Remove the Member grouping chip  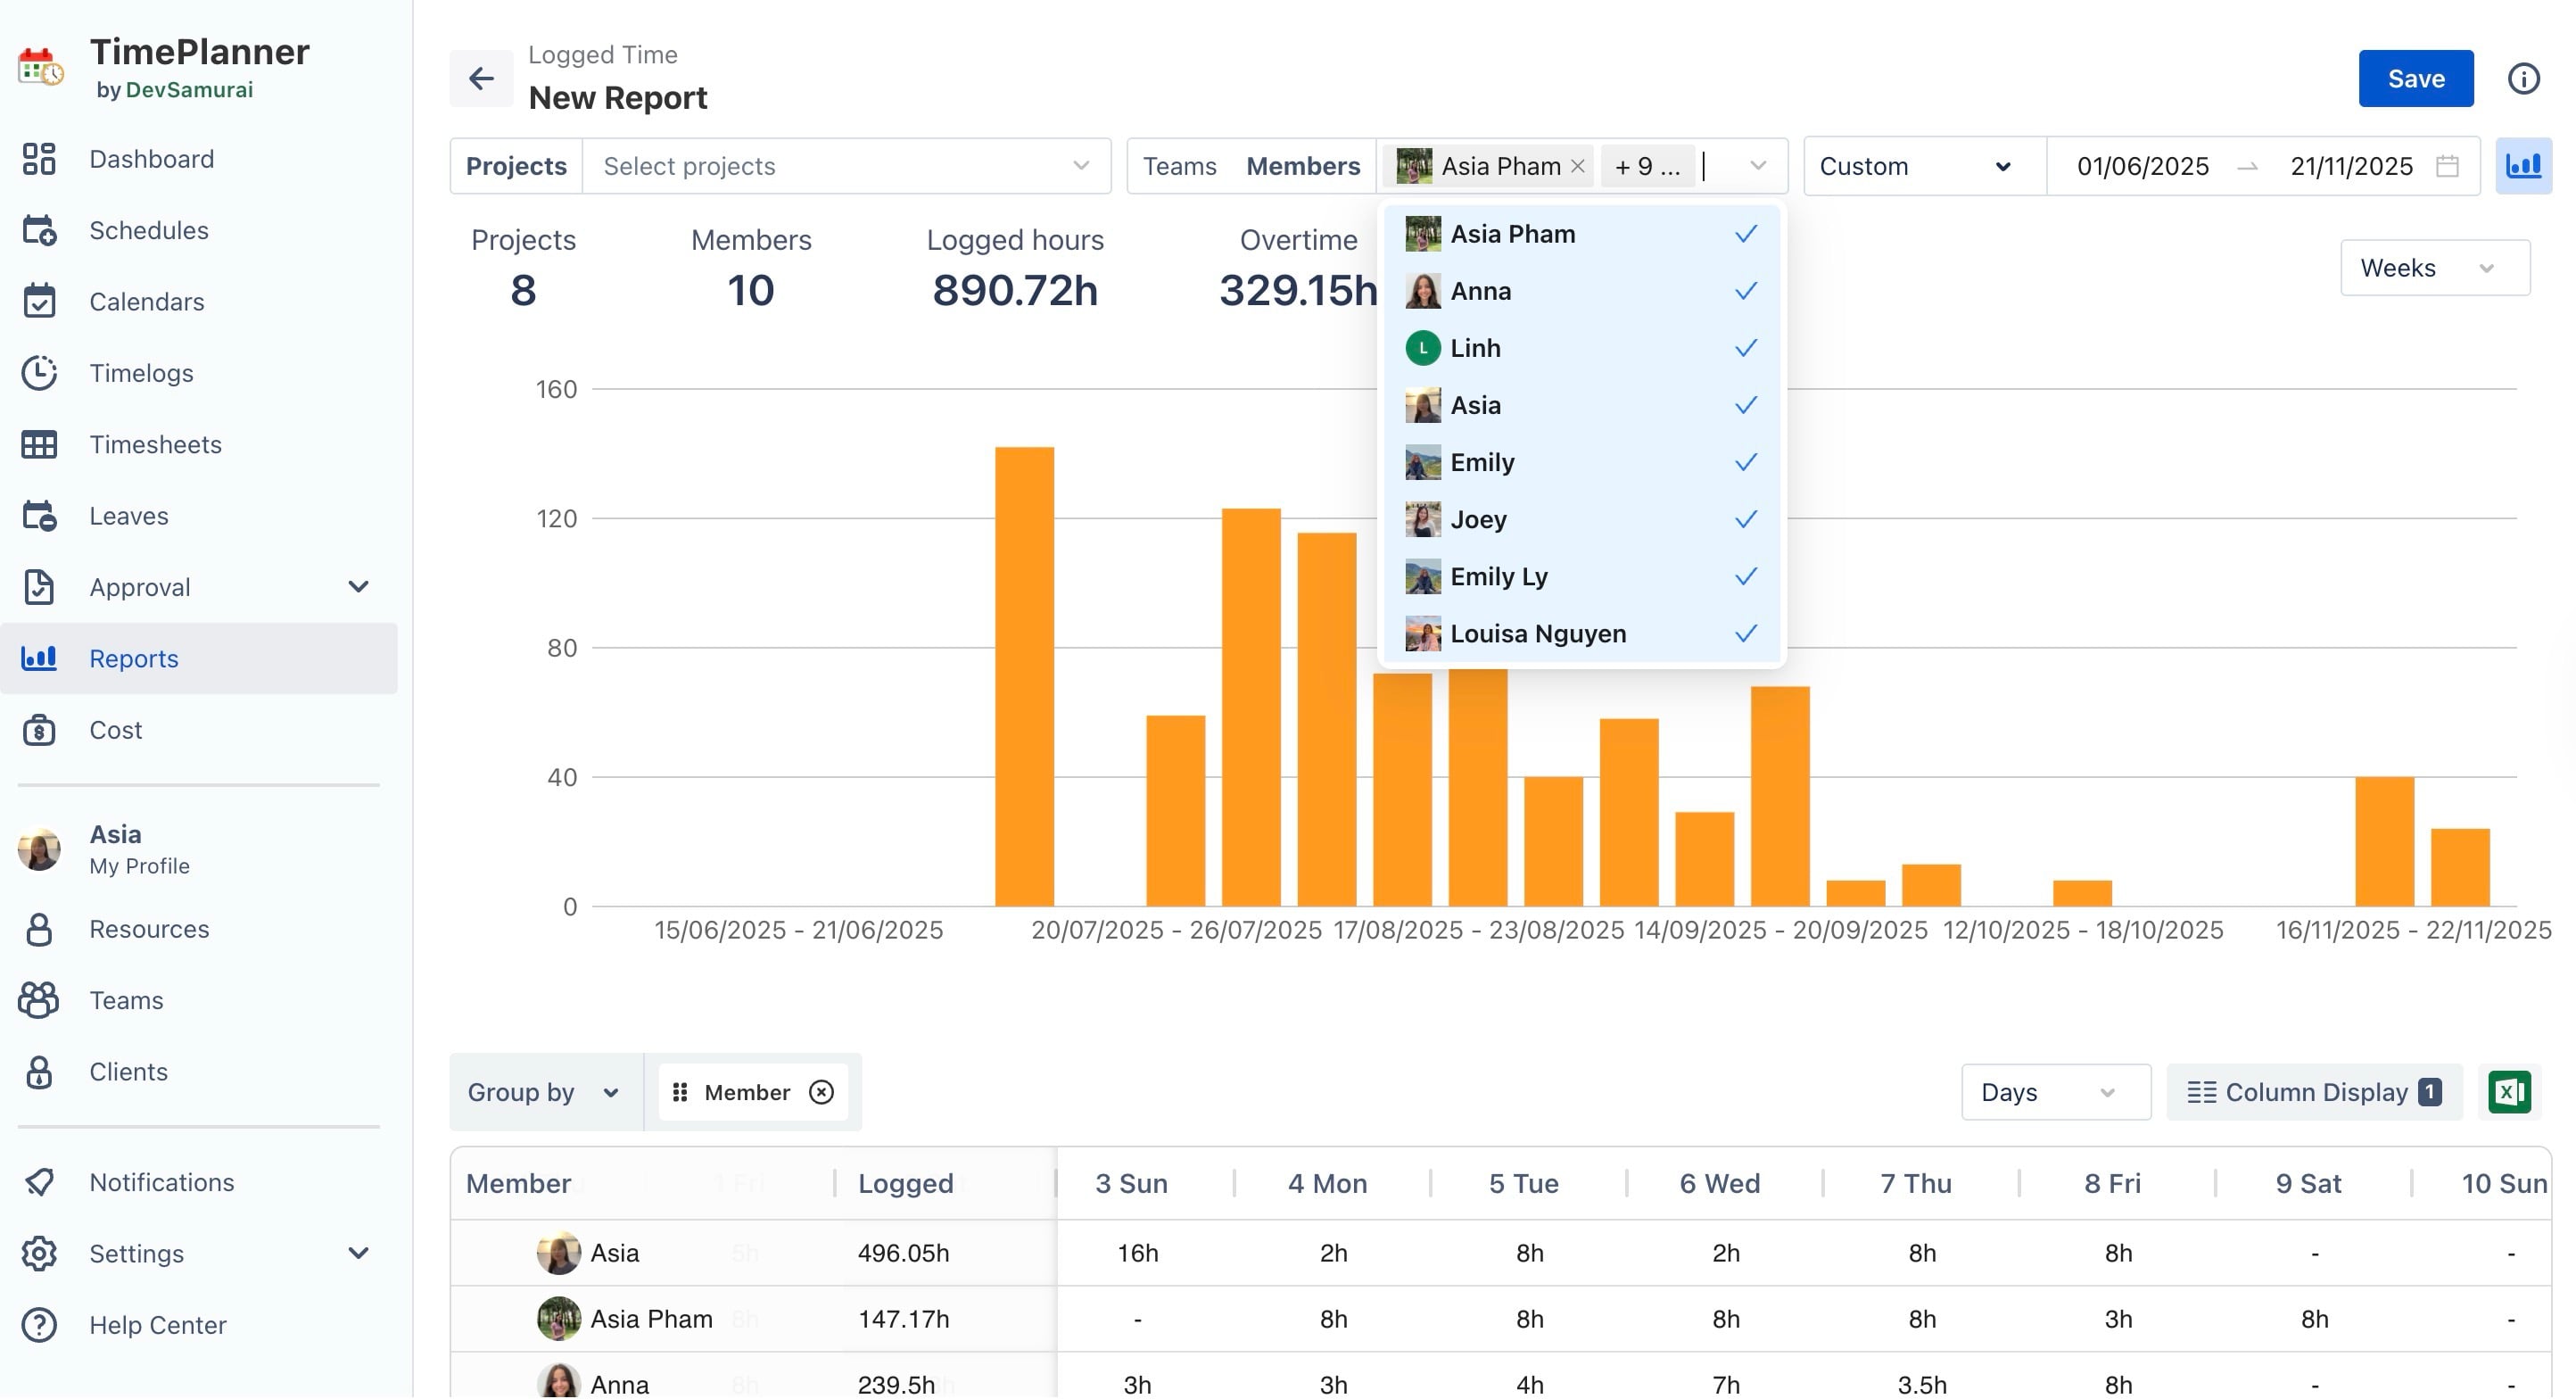pos(821,1092)
